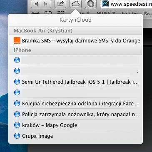152x152 pixels.
Task: Open kraków – Mapy Google tab
Action: click(76, 125)
